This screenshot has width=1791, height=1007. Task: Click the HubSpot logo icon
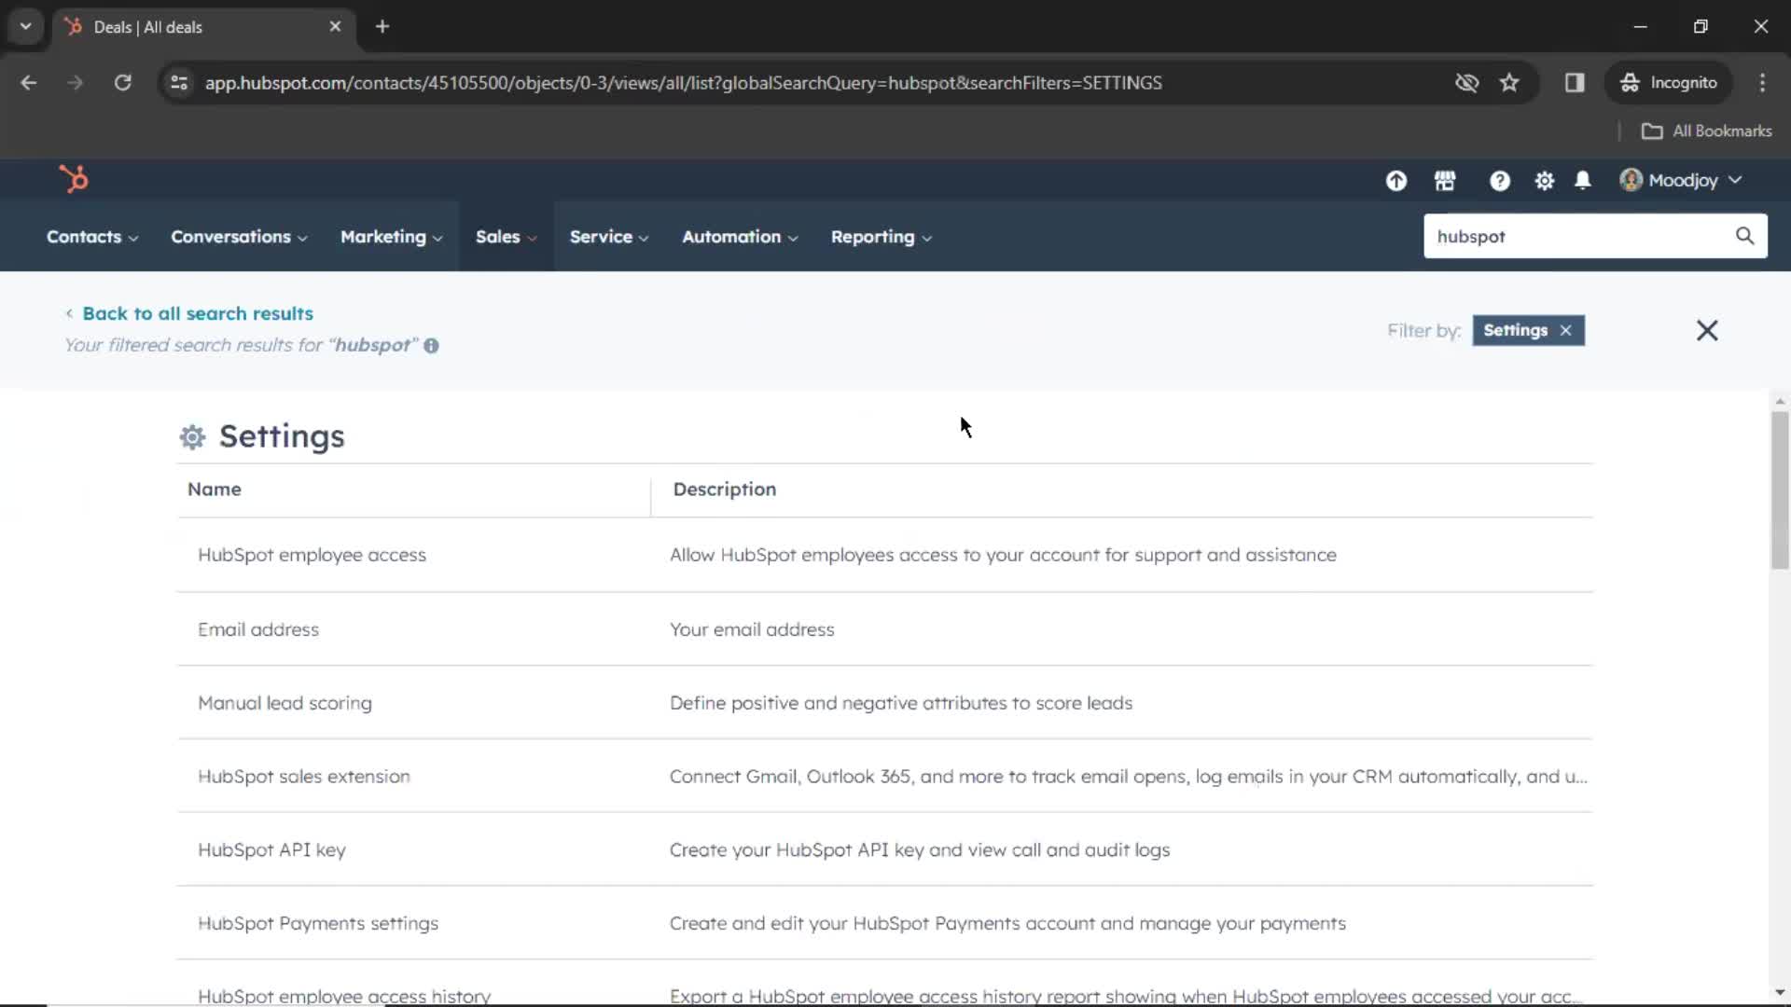pos(73,178)
